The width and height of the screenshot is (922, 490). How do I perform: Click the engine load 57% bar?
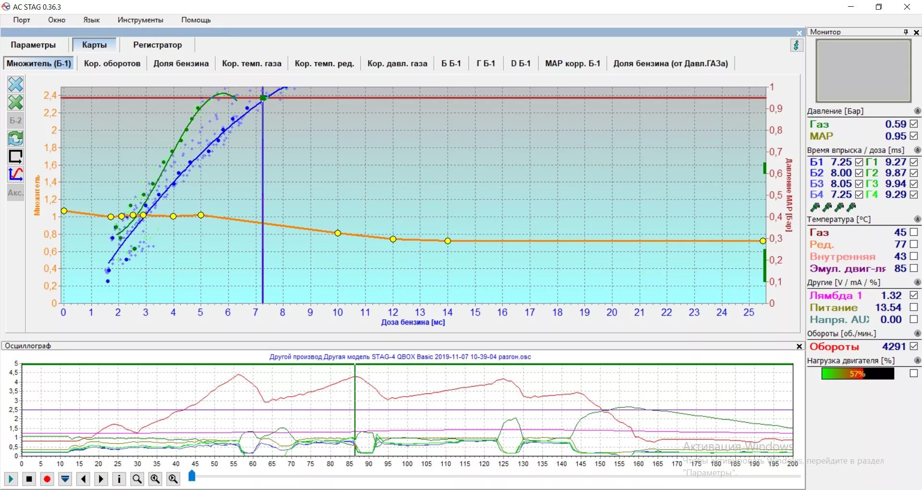pos(858,374)
